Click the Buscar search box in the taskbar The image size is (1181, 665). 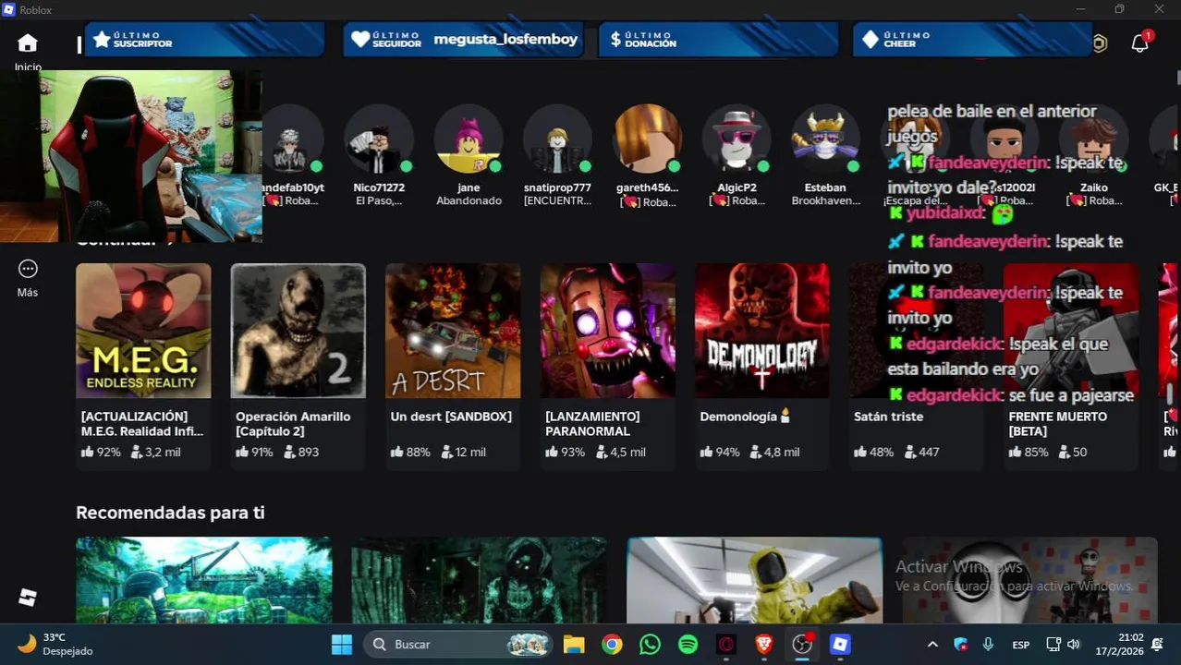click(x=457, y=644)
